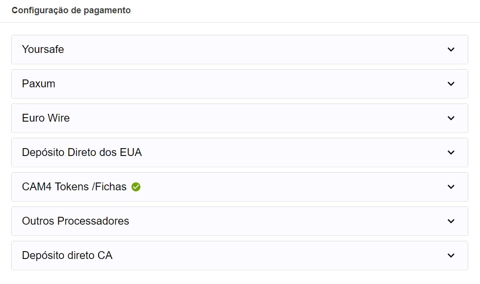The image size is (480, 284).
Task: Click the Depósito Direto dos EUA label
Action: (82, 153)
